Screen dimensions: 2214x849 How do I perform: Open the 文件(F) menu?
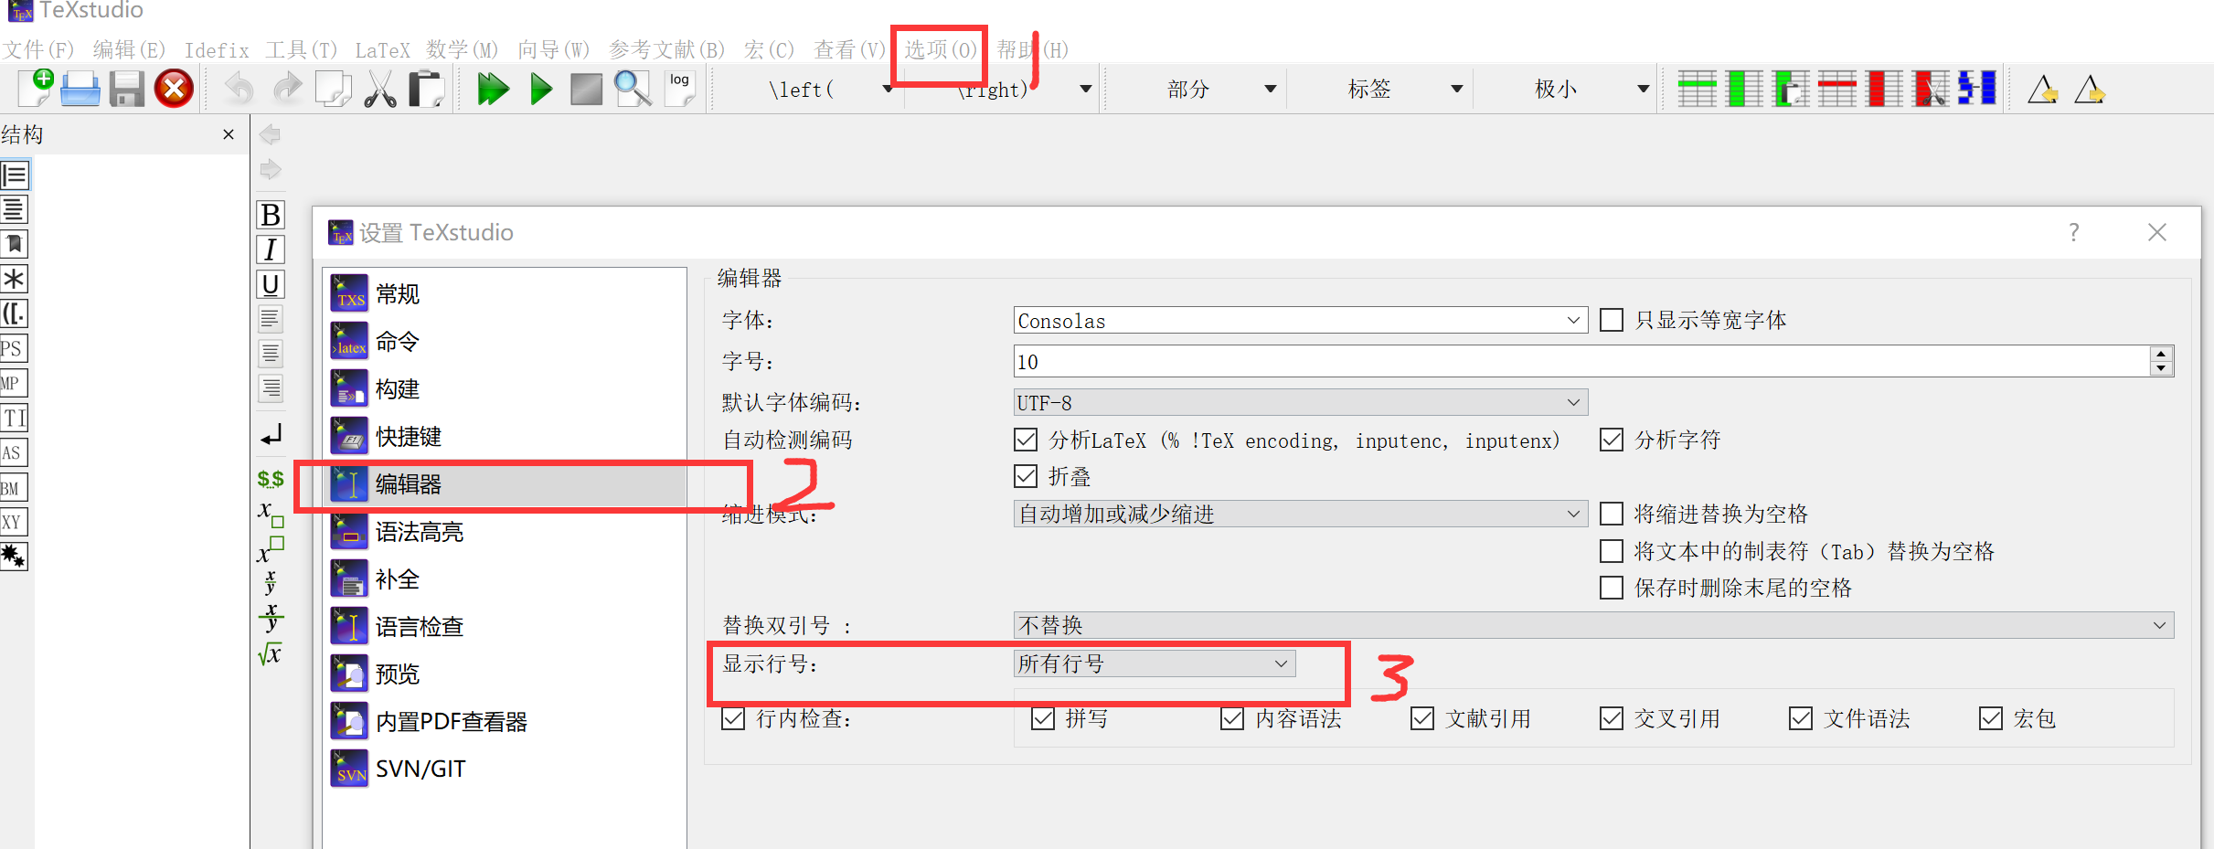[38, 49]
